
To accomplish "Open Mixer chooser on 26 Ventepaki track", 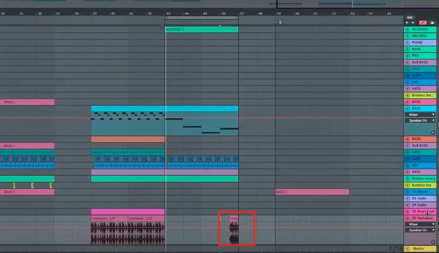I will pos(420,224).
